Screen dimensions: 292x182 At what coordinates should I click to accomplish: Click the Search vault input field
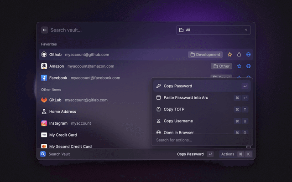[x=109, y=30]
